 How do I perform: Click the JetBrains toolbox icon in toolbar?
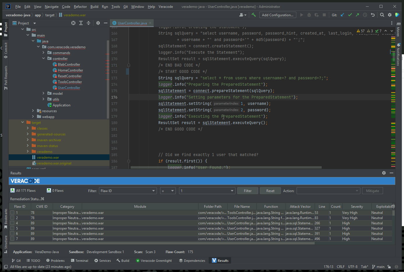click(x=397, y=15)
